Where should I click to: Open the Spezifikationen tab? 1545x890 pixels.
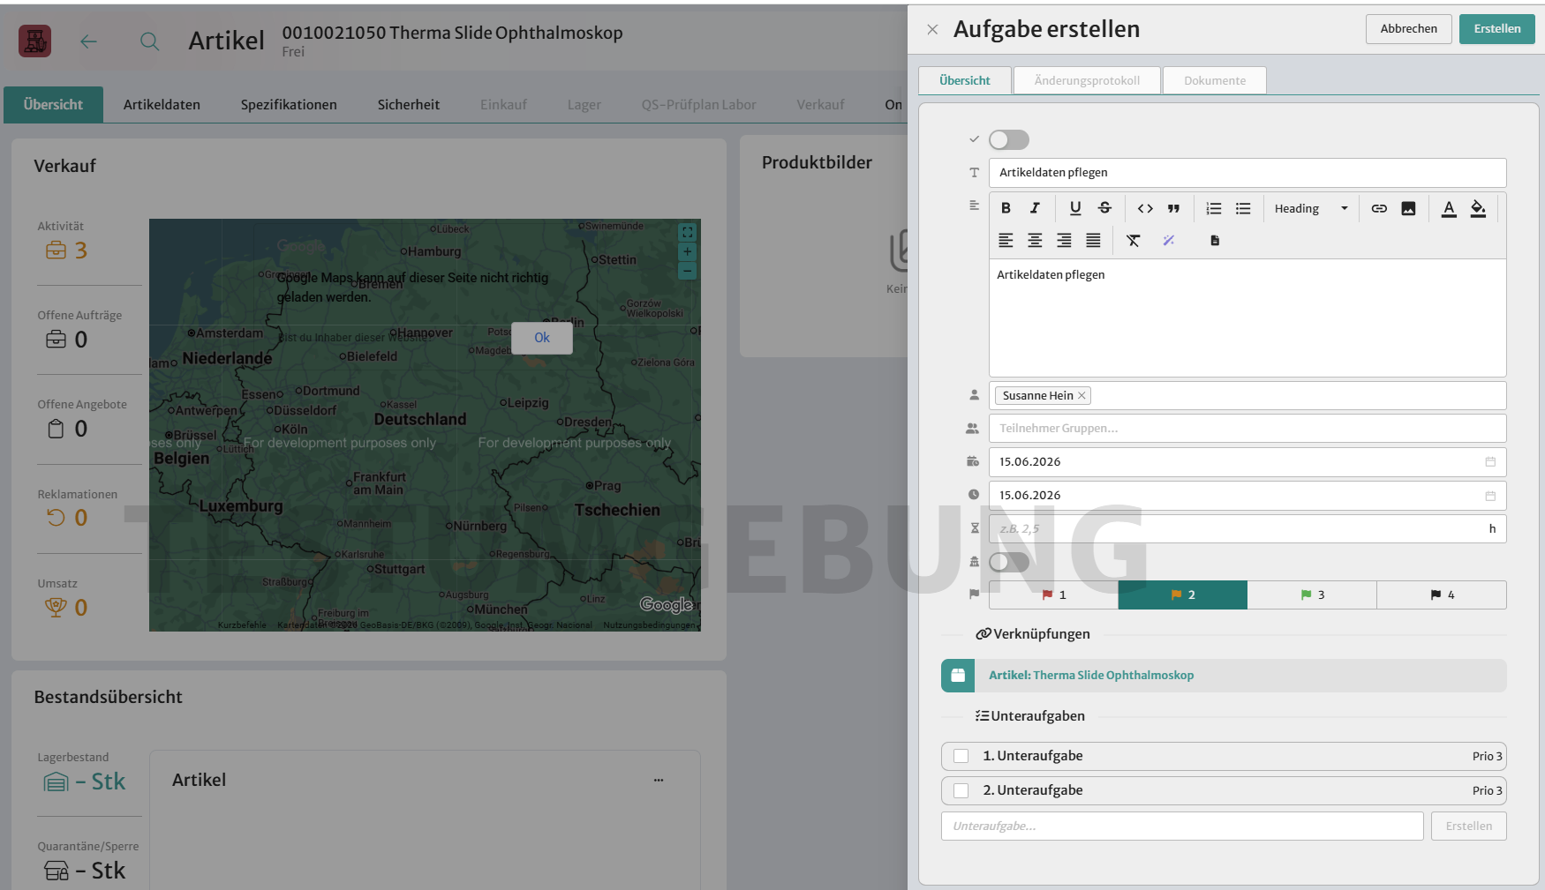[x=289, y=104]
